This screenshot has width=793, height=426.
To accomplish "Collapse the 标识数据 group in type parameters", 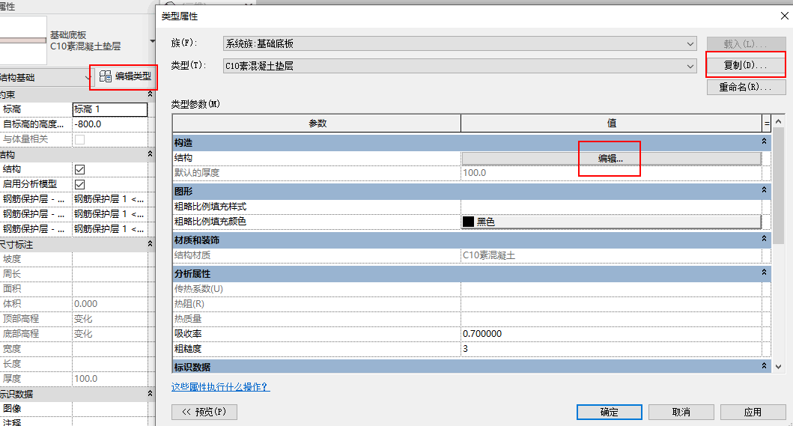I will pos(764,366).
